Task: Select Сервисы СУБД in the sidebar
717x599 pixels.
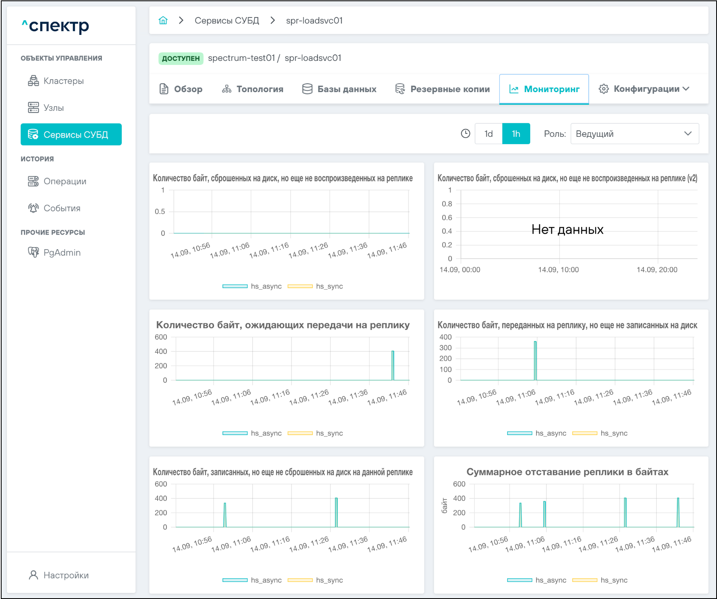Action: (71, 134)
